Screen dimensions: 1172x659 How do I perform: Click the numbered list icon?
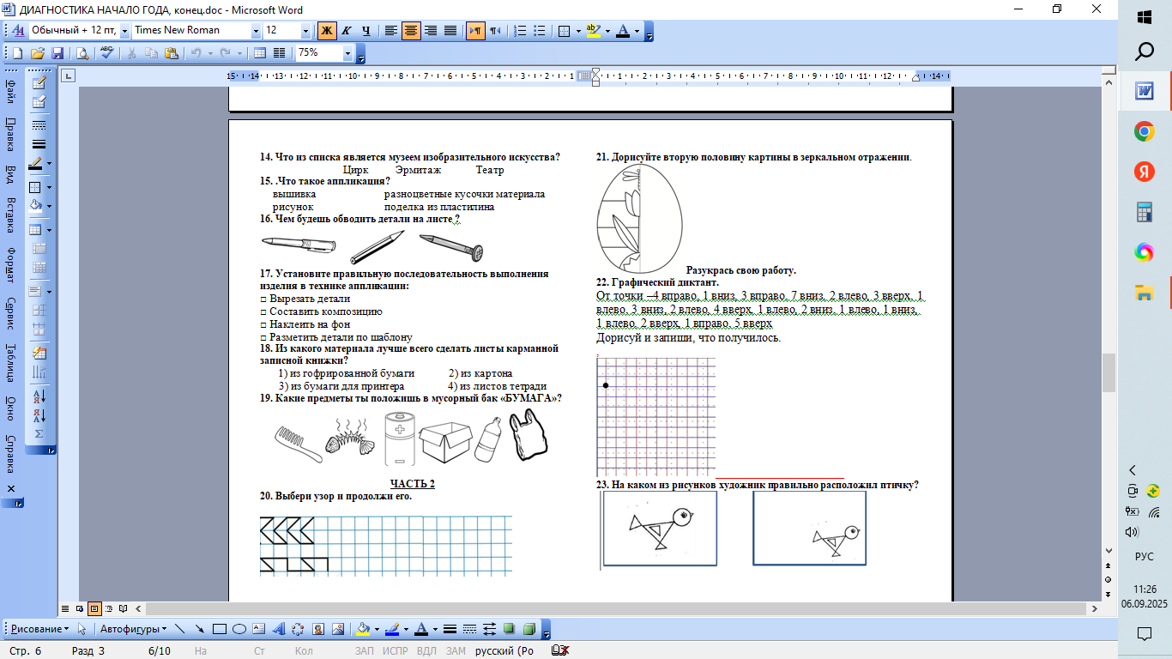pos(520,31)
